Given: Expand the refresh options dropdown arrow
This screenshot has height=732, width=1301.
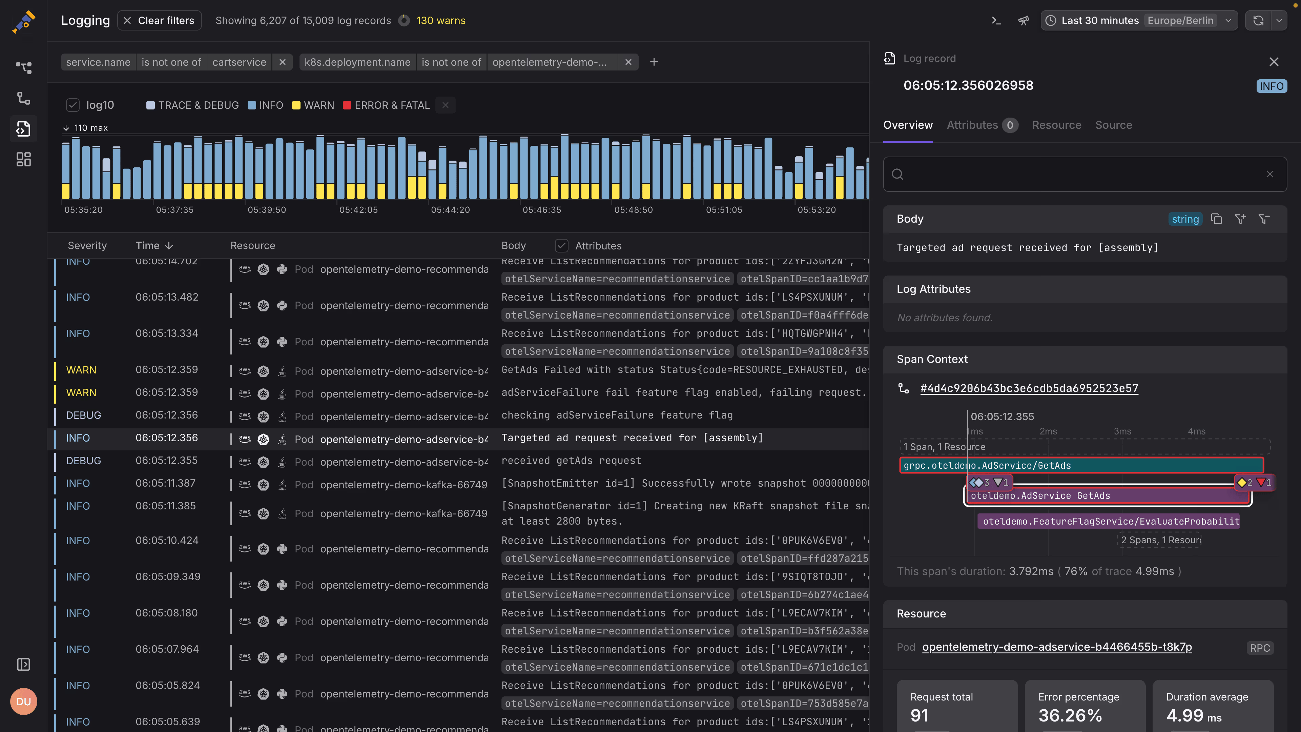Looking at the screenshot, I should coord(1279,20).
